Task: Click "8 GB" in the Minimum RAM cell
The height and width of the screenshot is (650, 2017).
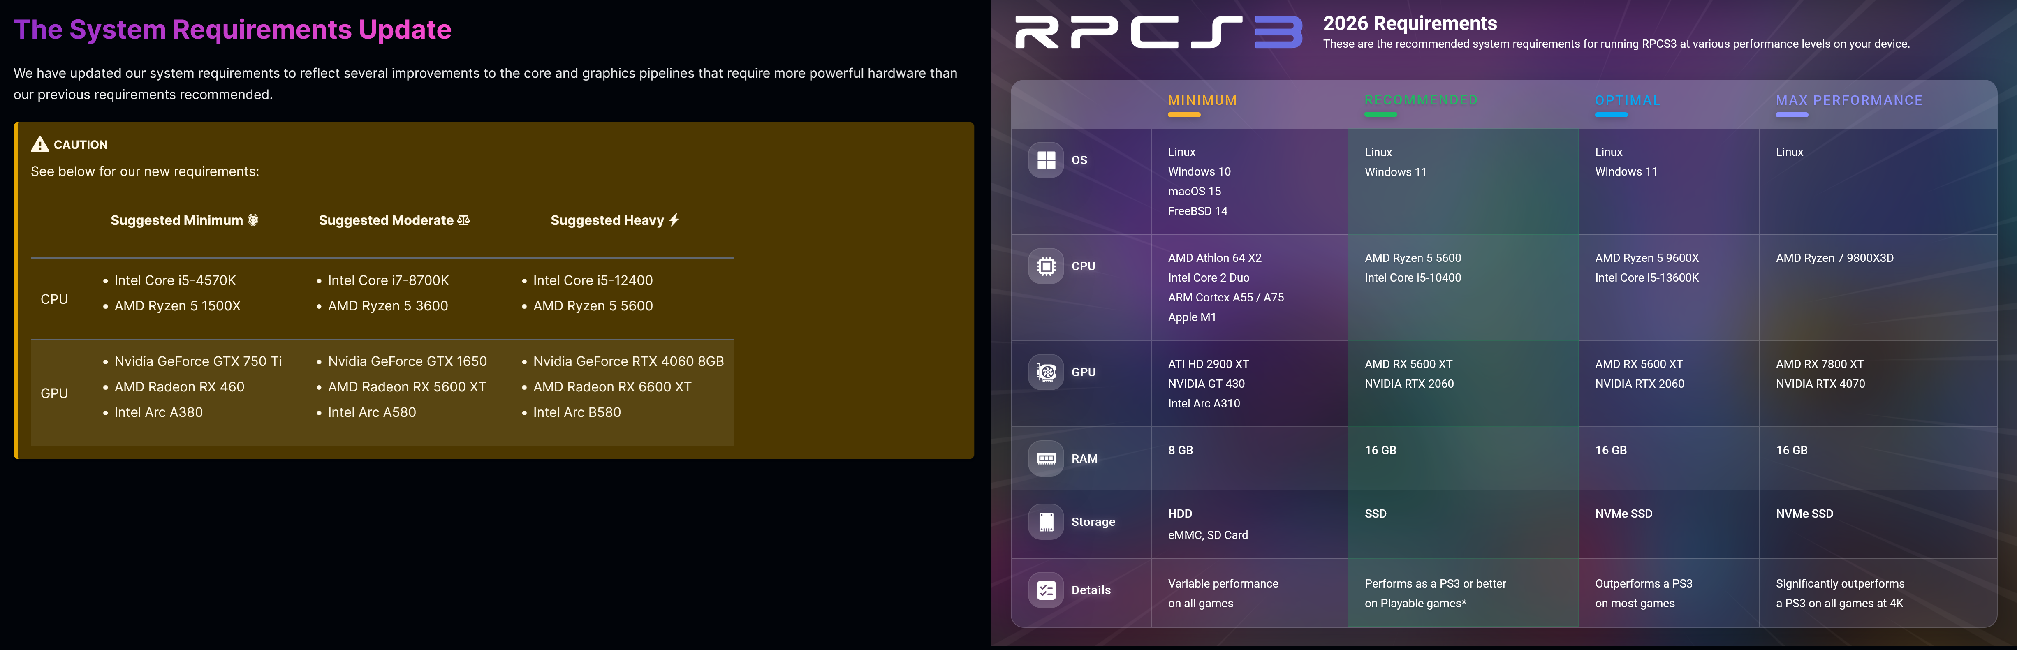Action: tap(1181, 450)
